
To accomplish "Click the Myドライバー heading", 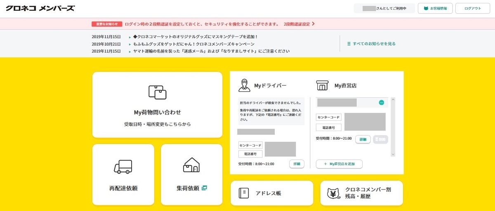I will tap(270, 86).
